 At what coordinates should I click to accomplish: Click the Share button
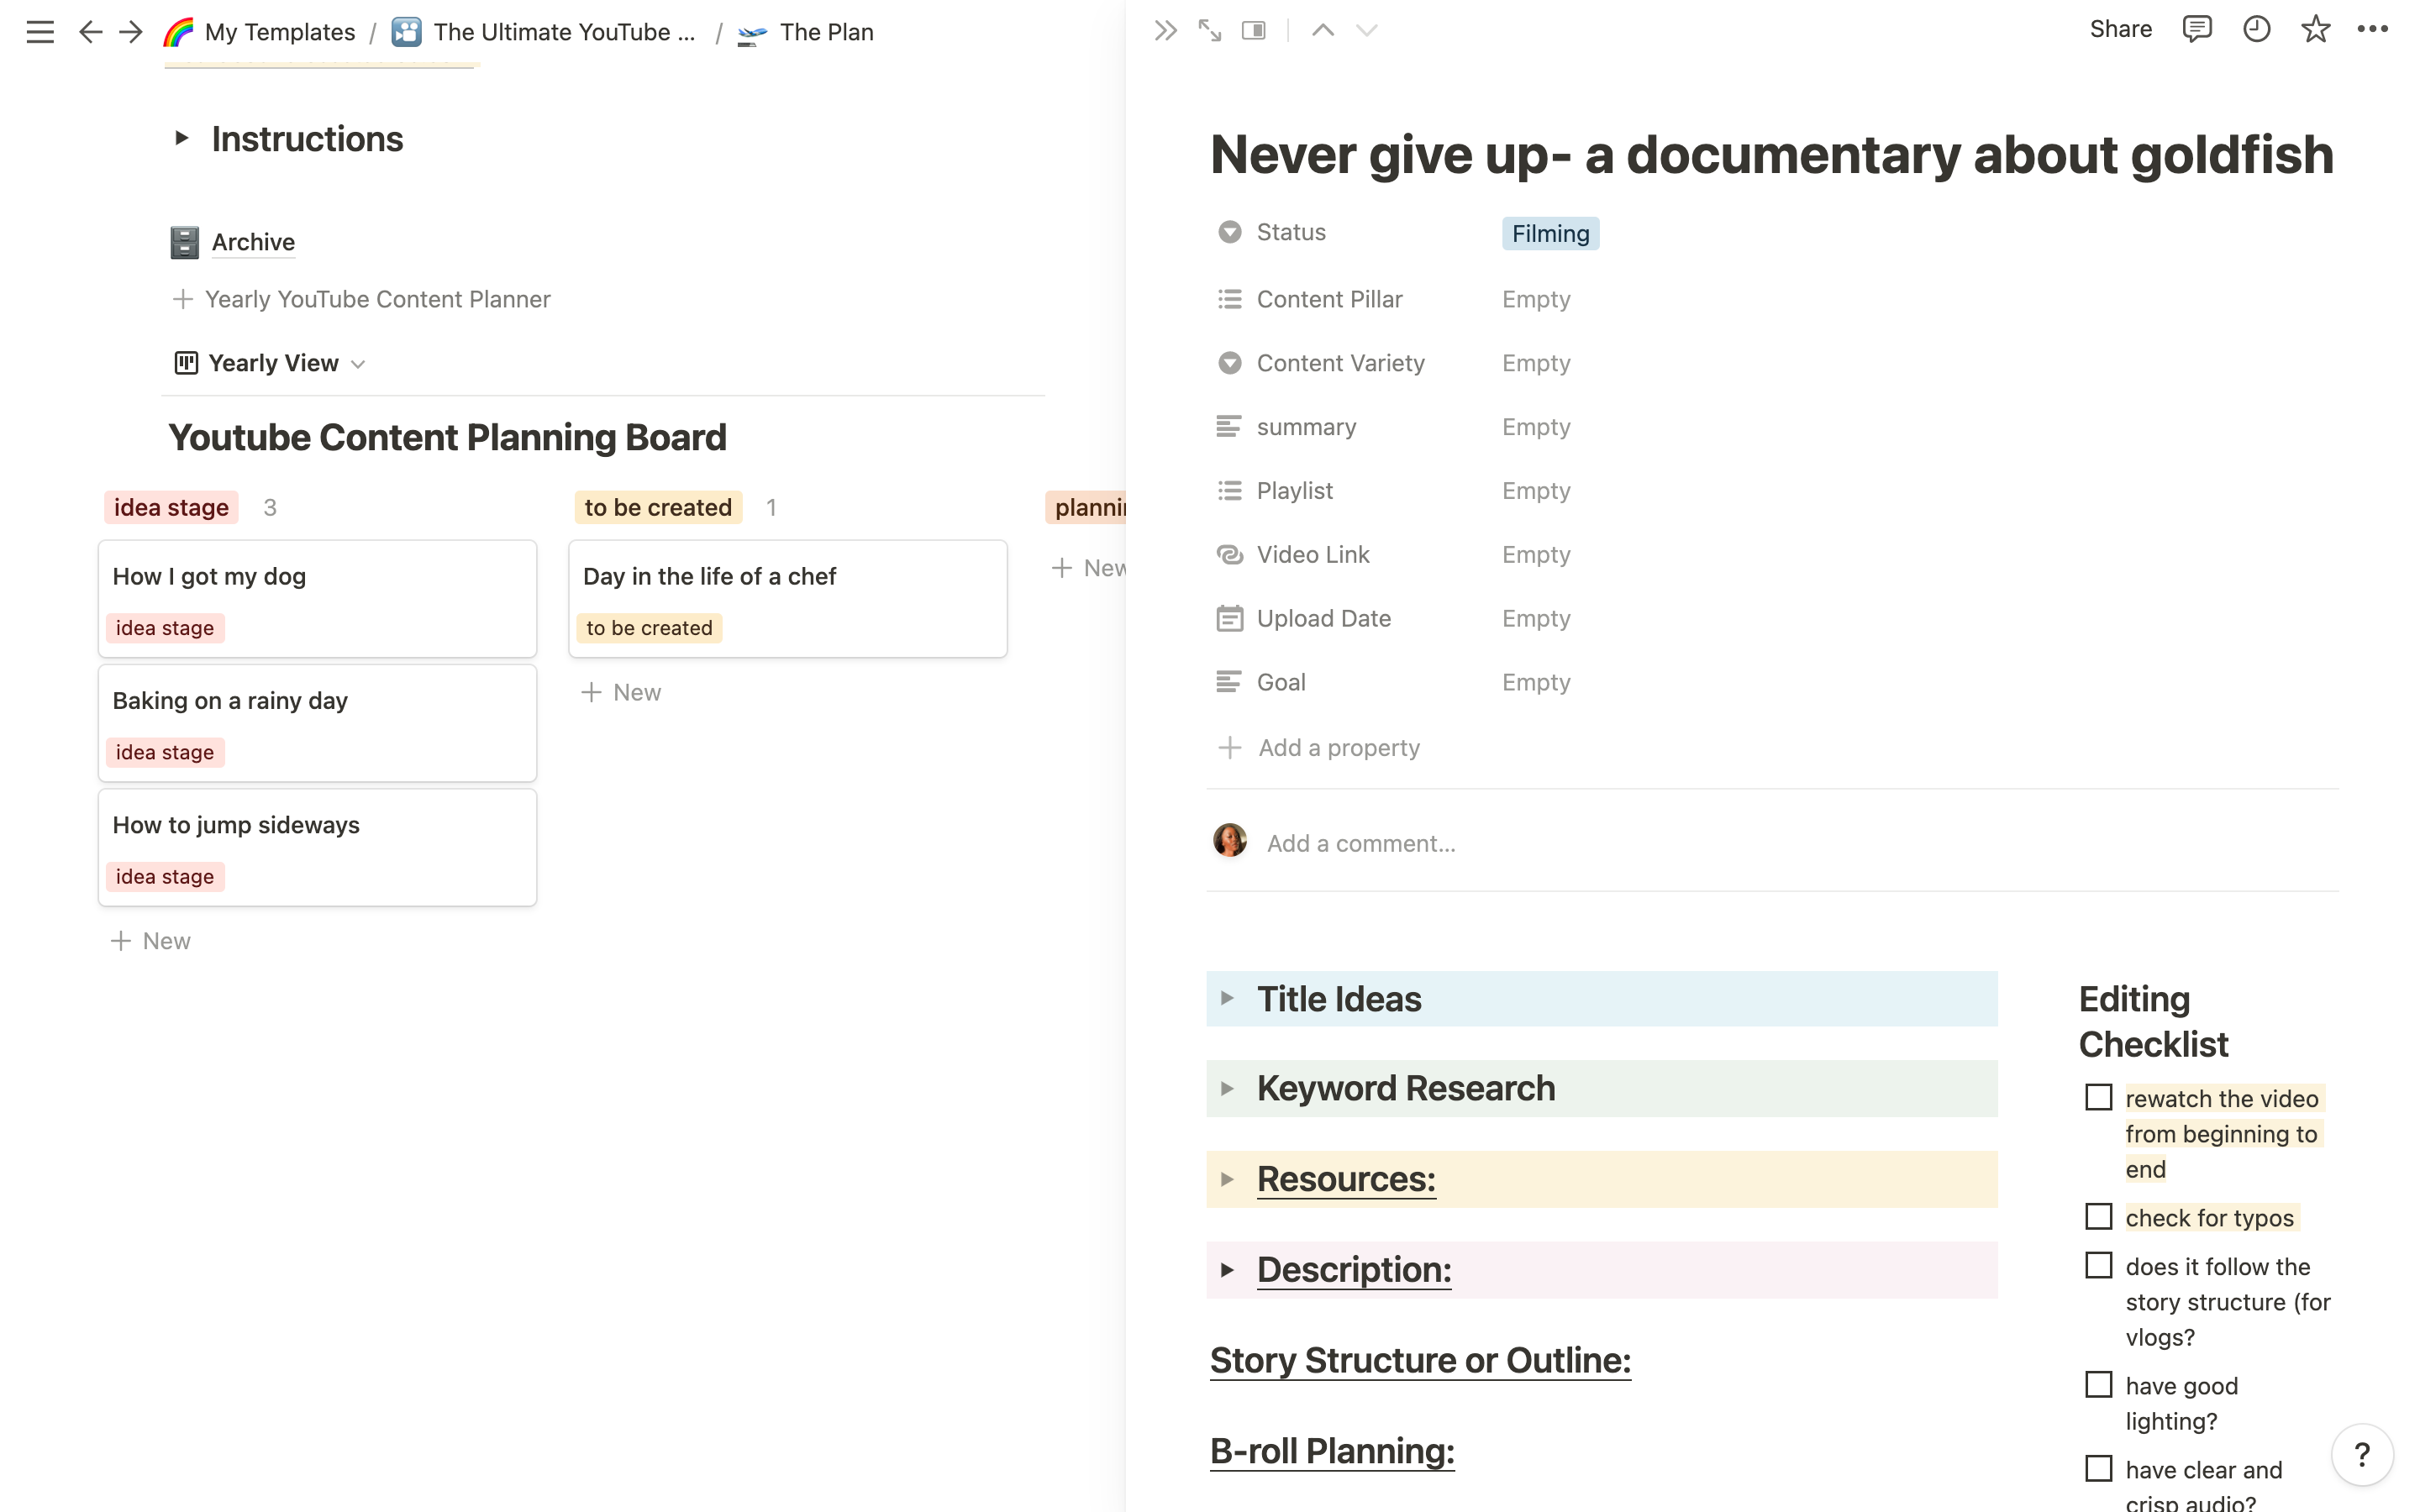pyautogui.click(x=2120, y=29)
